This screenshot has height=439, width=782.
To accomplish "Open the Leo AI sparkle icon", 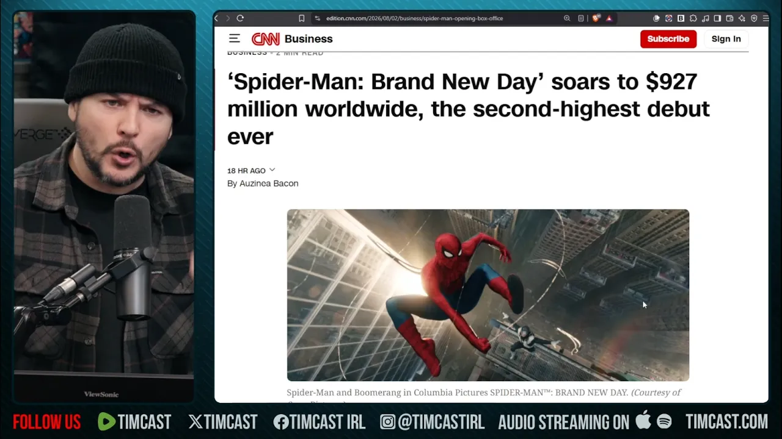I will (x=742, y=18).
